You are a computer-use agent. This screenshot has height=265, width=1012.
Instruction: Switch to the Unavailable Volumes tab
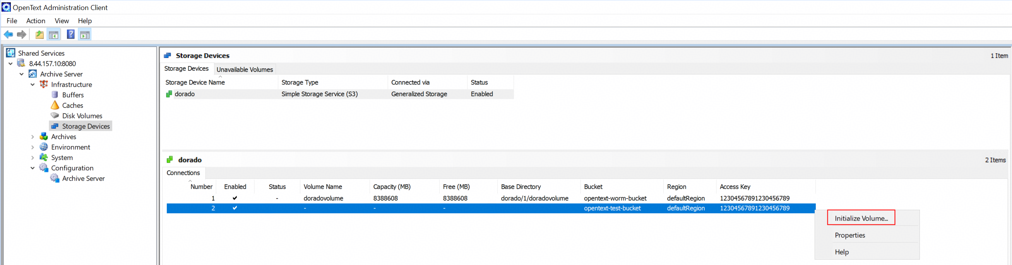click(x=245, y=70)
